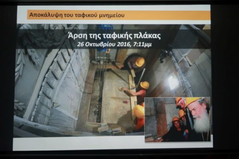The image size is (239, 159).
Task: Click the white strip below the main photo
Action: (80, 143)
